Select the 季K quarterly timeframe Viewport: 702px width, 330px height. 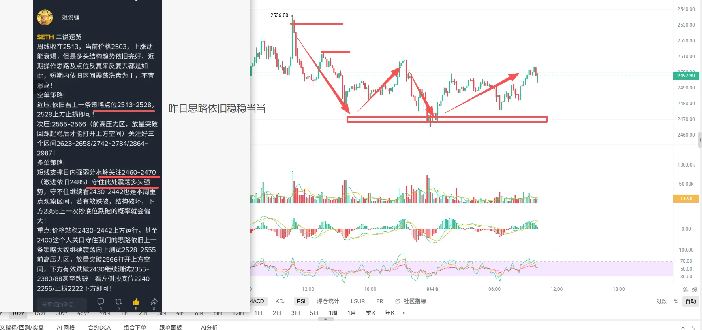(371, 313)
